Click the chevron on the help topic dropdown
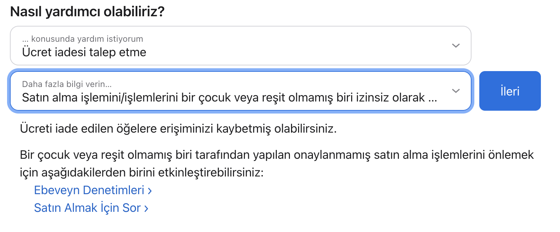560x232 pixels. 456,46
